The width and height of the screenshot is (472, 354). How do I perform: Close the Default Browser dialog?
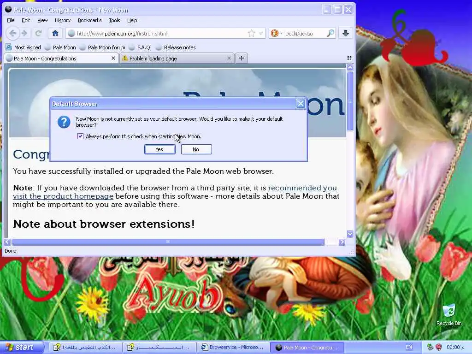click(301, 104)
